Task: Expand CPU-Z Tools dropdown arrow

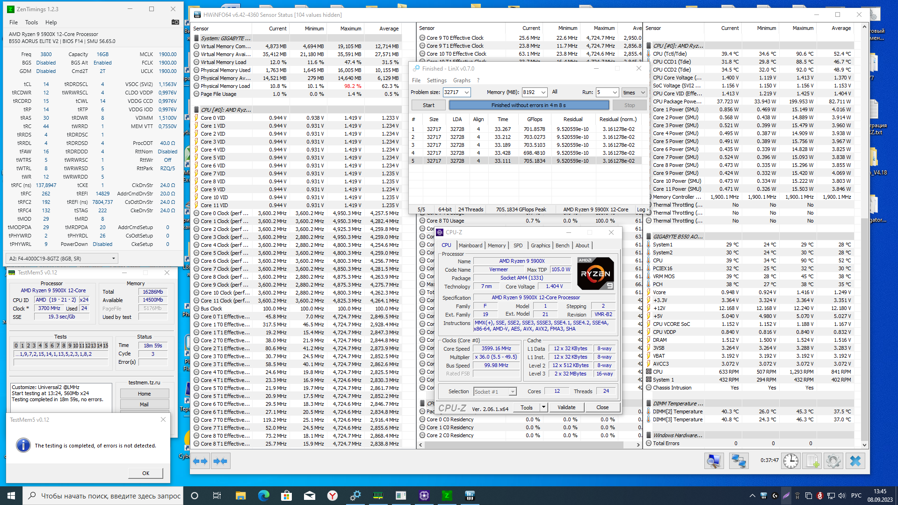Action: (x=543, y=407)
